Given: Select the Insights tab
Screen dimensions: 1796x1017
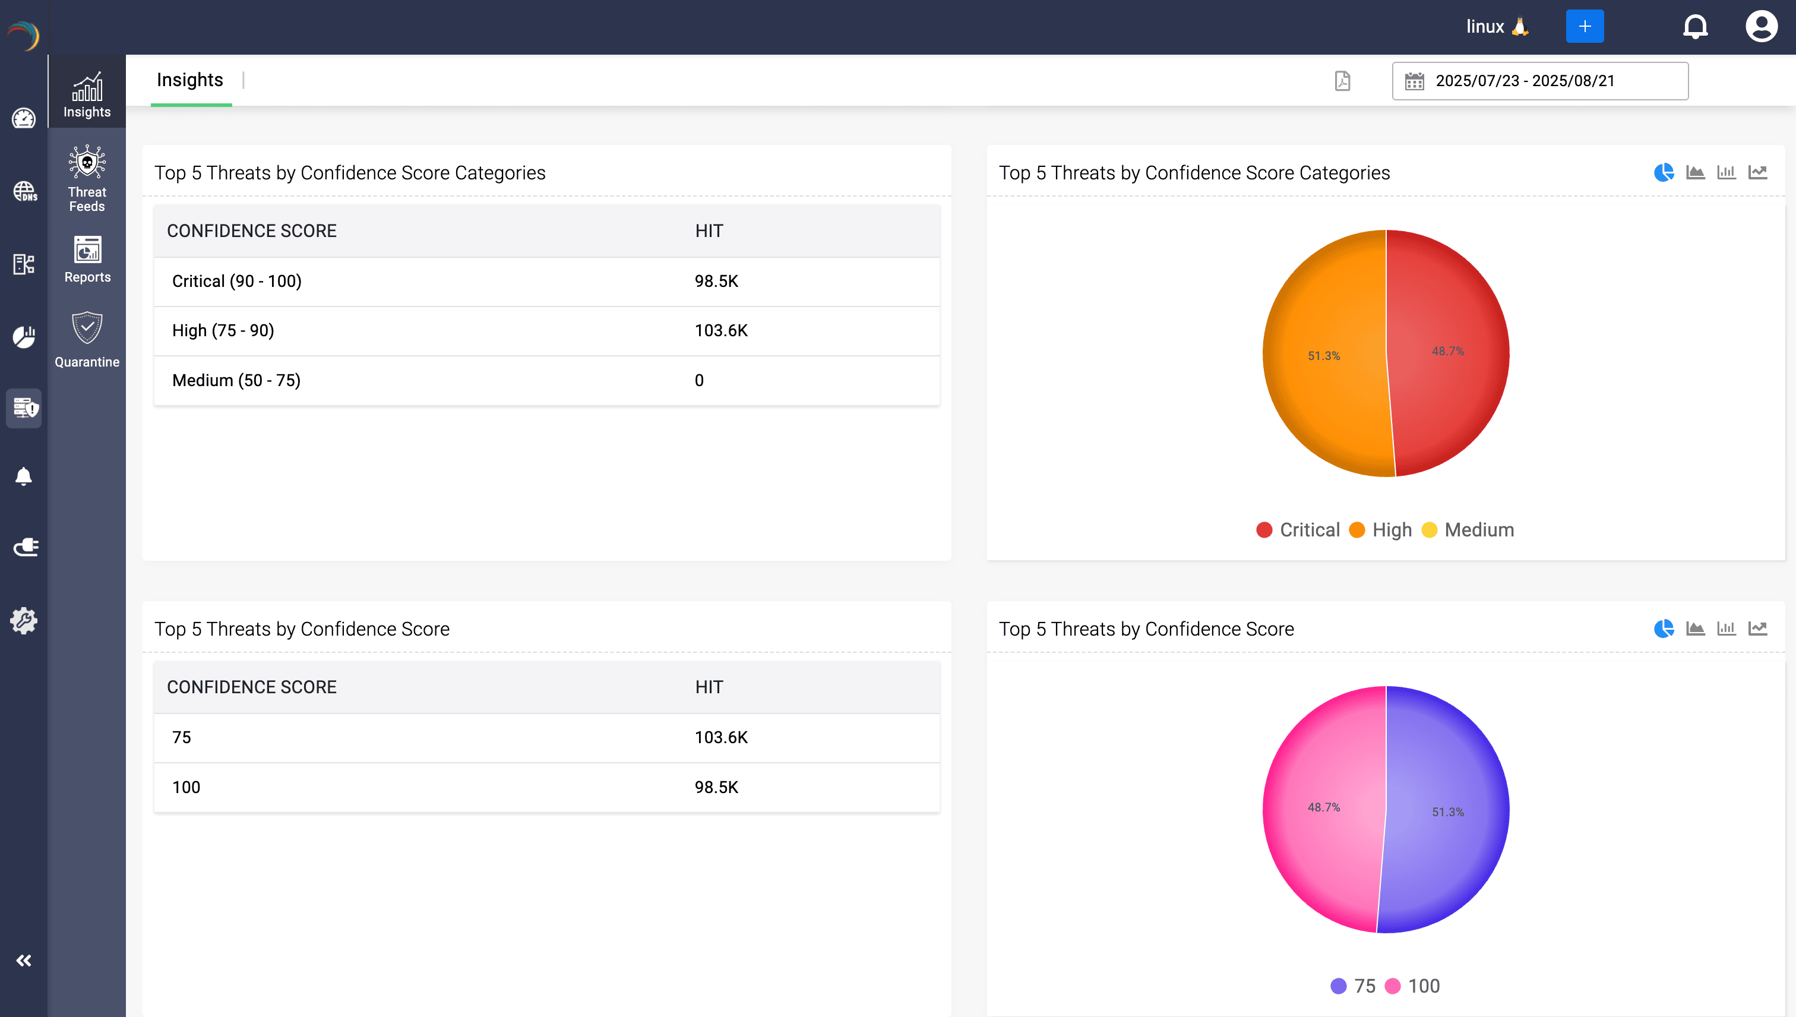Looking at the screenshot, I should click(190, 80).
